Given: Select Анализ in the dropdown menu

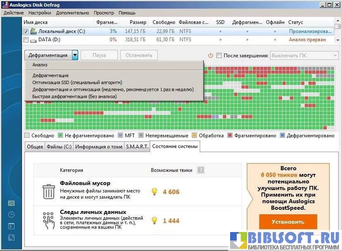Looking at the screenshot, I should pos(40,65).
